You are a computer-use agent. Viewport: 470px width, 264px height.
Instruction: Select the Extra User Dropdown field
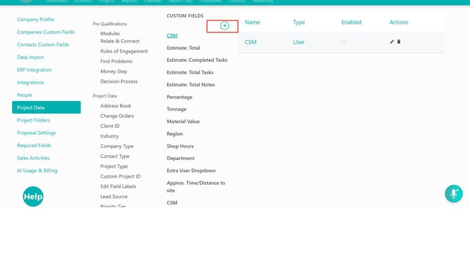(x=191, y=171)
